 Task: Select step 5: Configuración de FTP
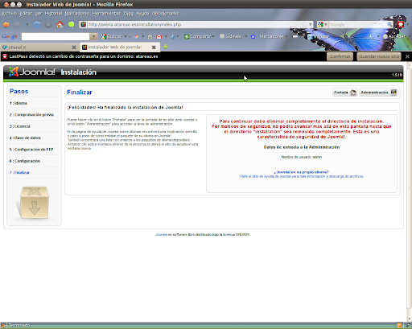tap(31, 150)
